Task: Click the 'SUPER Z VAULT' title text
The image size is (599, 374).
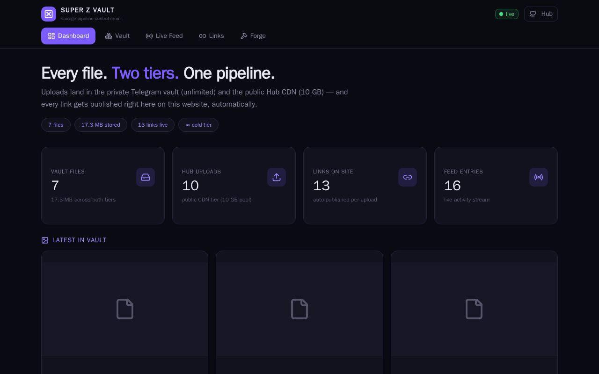Action: click(88, 10)
